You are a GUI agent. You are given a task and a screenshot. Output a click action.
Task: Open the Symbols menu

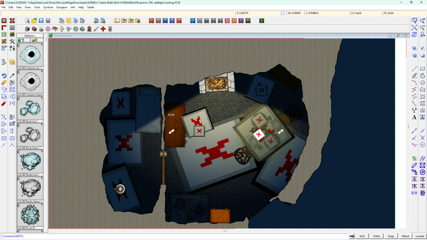tap(48, 7)
